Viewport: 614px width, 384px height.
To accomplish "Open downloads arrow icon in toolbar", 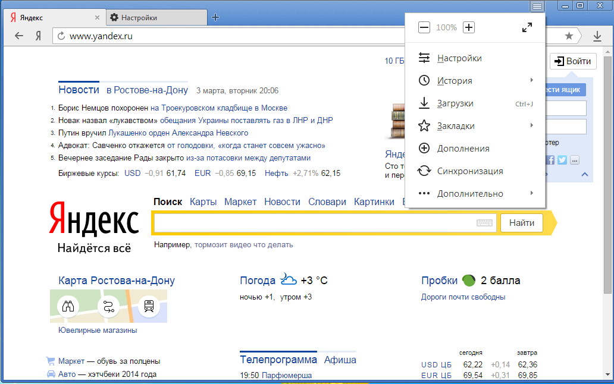I will tap(597, 36).
